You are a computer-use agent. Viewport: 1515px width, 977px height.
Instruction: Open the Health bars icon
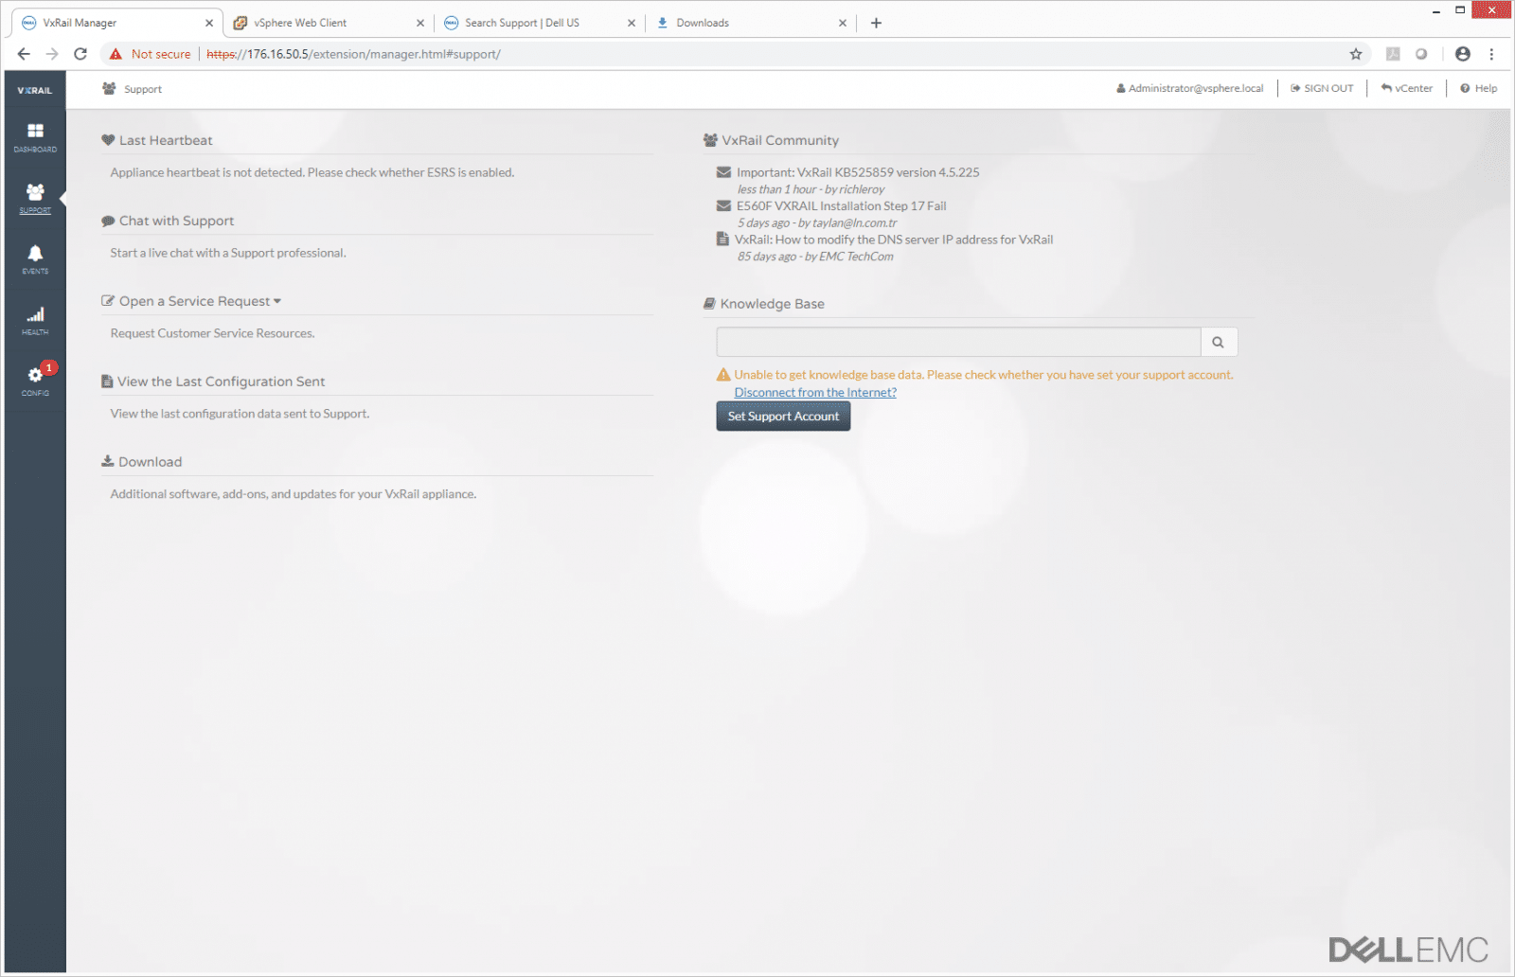tap(35, 320)
